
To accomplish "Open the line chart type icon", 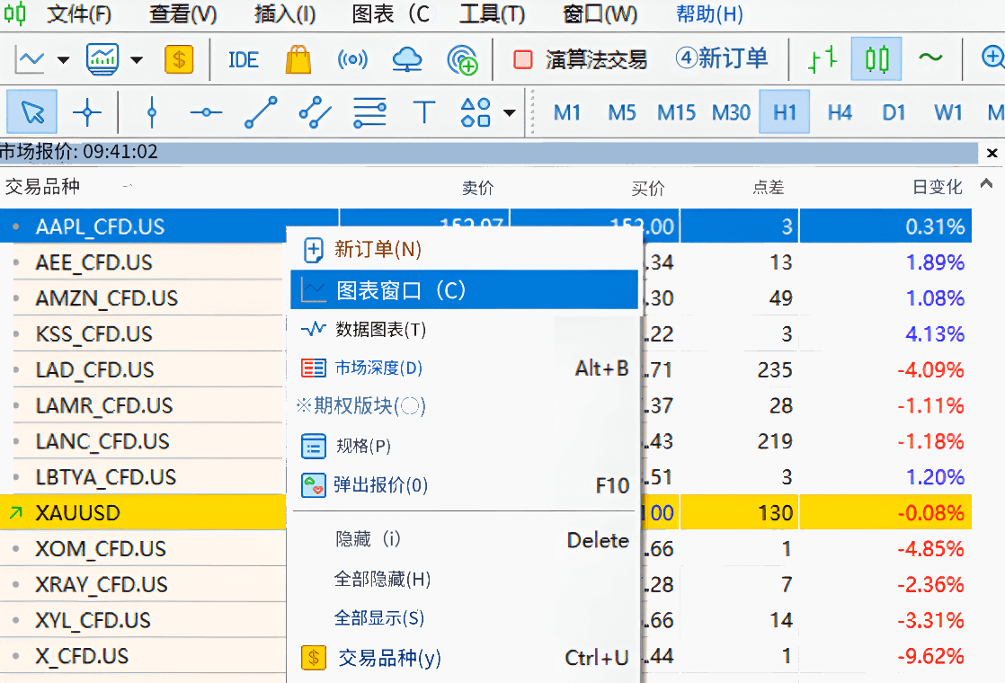I will point(30,60).
